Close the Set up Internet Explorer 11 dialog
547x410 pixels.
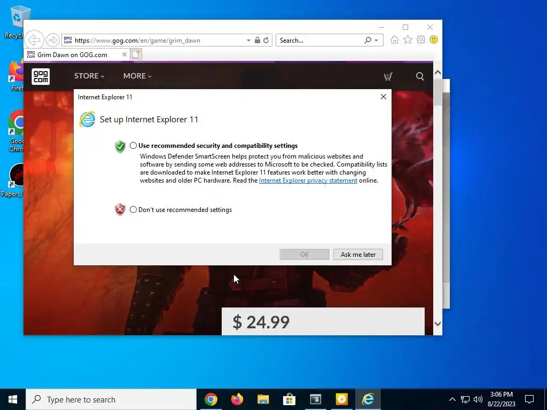coord(384,97)
